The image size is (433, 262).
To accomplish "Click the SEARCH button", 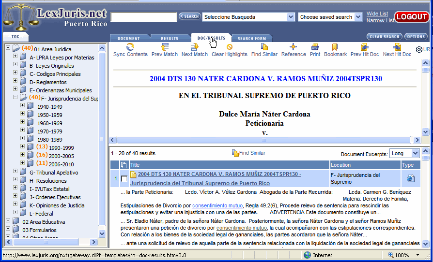I will pyautogui.click(x=189, y=16).
